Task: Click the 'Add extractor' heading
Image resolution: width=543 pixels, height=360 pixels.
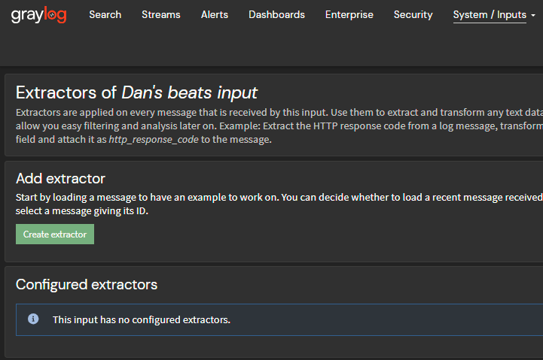Action: (x=60, y=178)
